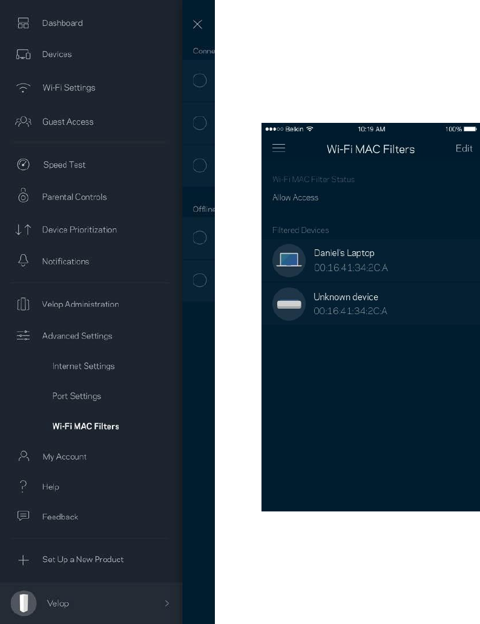Open Feedback

point(60,517)
